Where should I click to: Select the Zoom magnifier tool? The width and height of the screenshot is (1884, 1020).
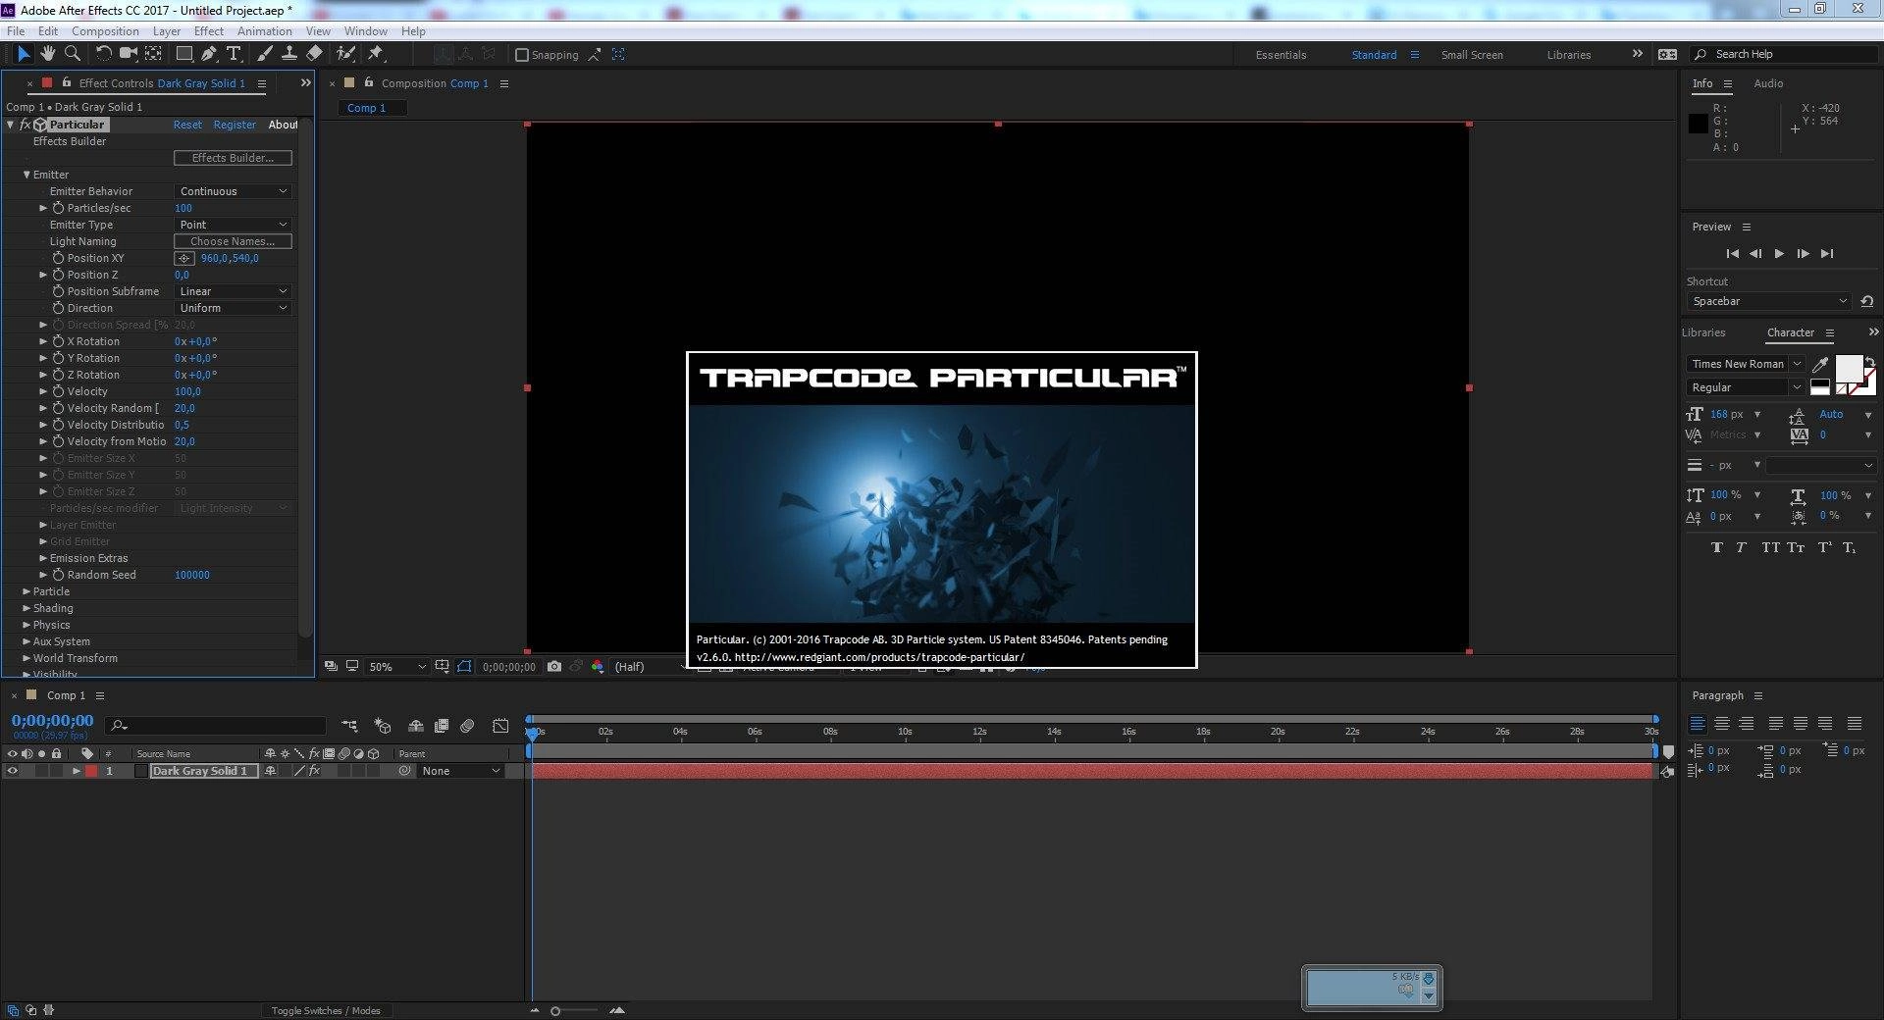[72, 54]
